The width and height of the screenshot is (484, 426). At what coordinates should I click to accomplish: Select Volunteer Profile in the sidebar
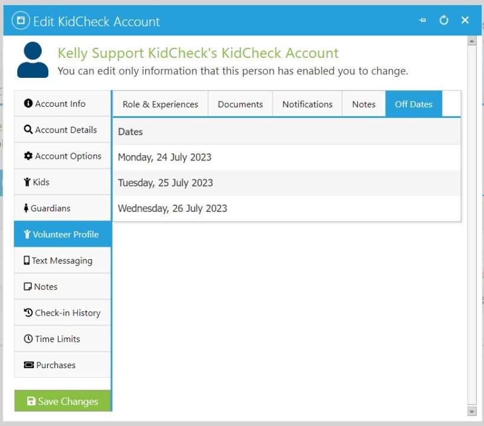point(62,234)
